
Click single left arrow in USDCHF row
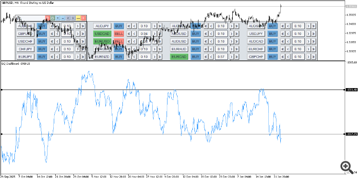click(x=58, y=42)
